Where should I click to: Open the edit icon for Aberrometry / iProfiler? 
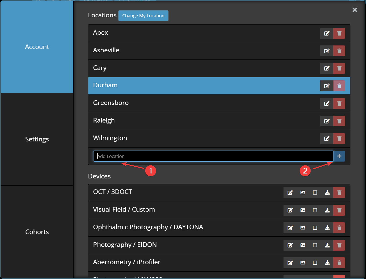point(290,263)
